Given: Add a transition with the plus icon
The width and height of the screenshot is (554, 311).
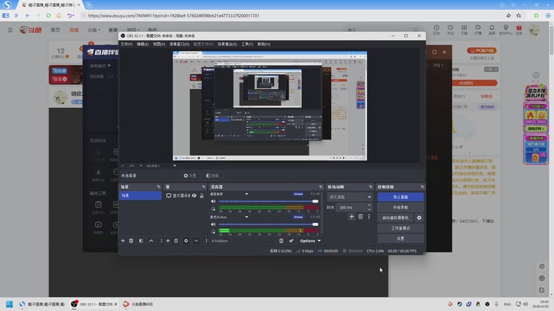Looking at the screenshot, I should (x=351, y=216).
